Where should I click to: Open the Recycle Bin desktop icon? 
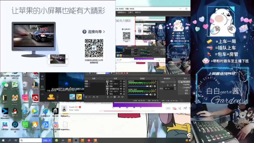(25, 85)
